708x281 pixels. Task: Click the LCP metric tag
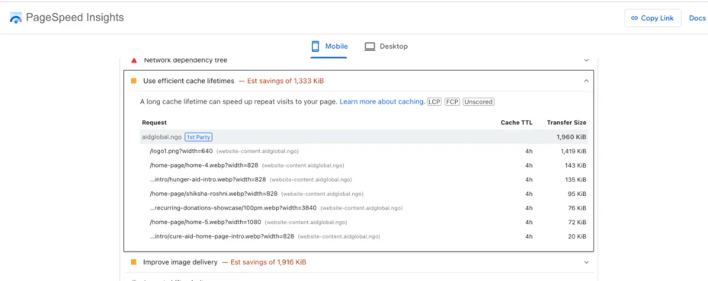pyautogui.click(x=434, y=102)
